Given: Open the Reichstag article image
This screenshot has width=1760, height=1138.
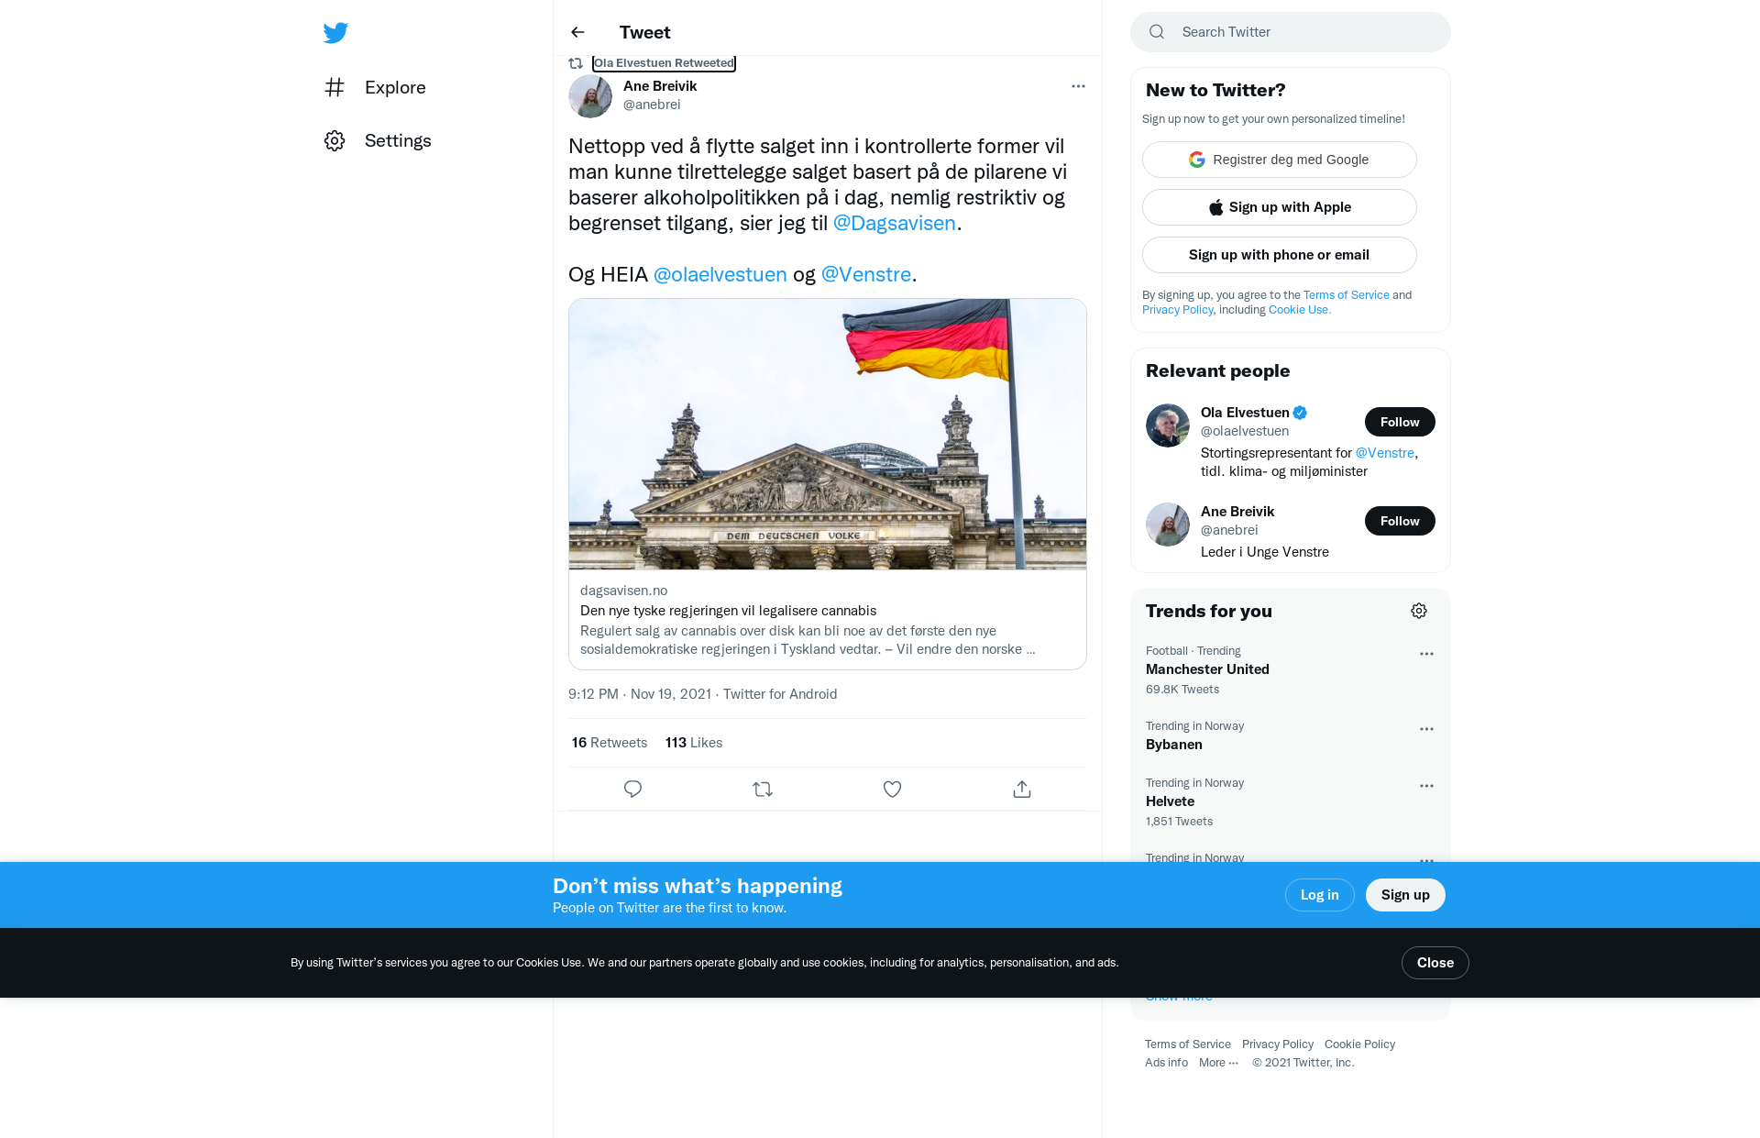Looking at the screenshot, I should point(828,434).
